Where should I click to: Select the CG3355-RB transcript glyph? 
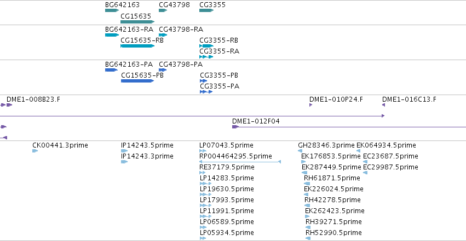point(206,46)
